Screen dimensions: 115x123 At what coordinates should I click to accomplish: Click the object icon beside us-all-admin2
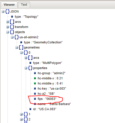(x=17, y=37)
